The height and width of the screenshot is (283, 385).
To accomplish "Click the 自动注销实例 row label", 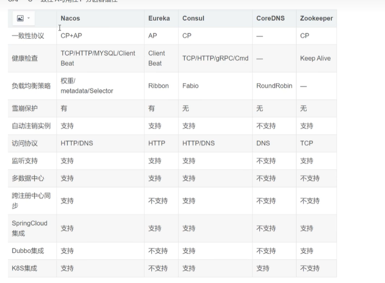I will pos(31,126).
